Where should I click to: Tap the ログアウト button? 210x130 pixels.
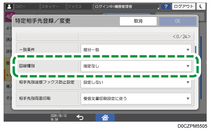[x=184, y=6]
